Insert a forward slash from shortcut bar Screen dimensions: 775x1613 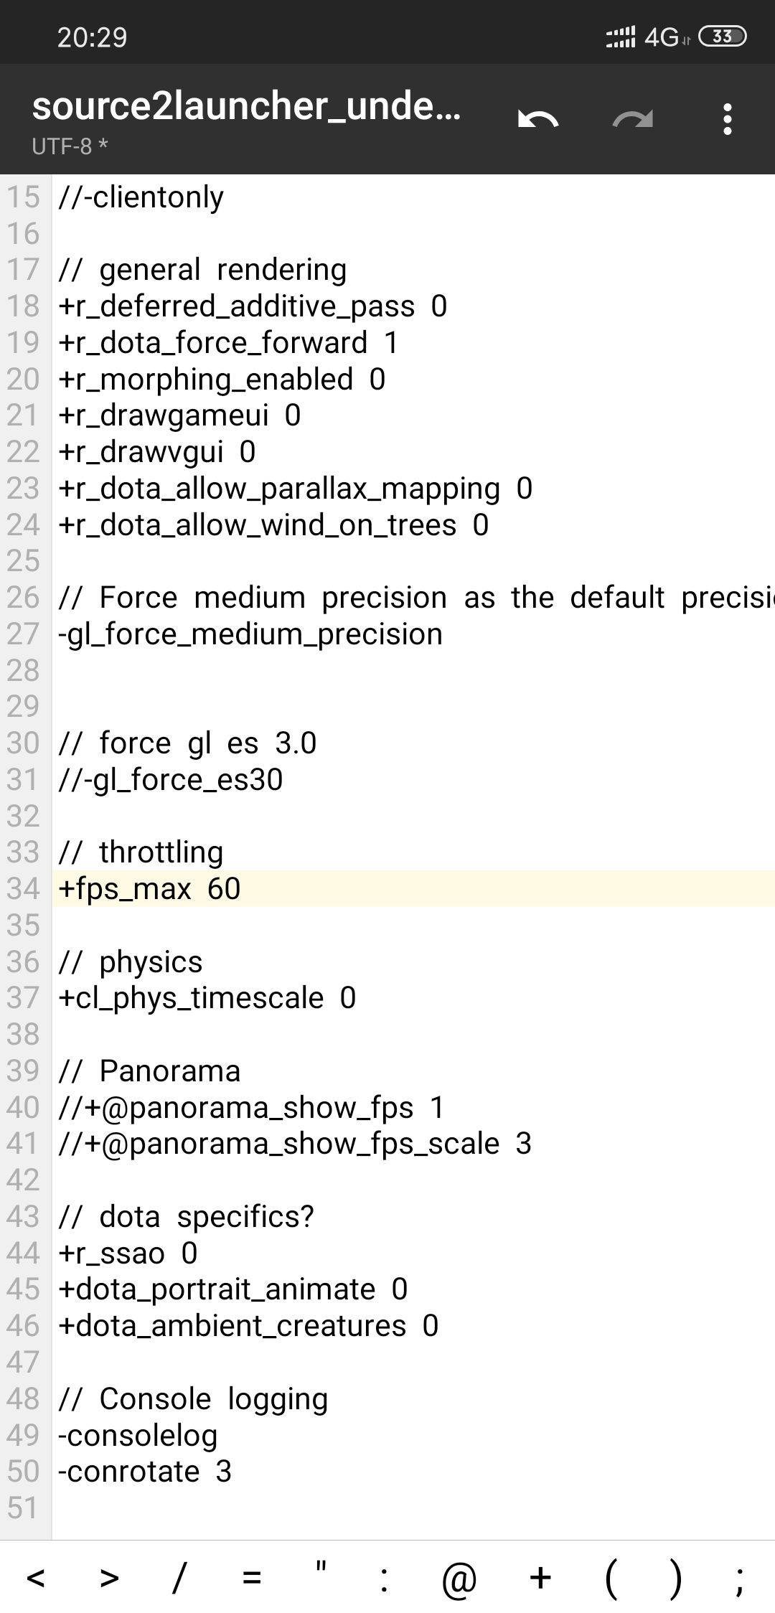click(x=179, y=1577)
